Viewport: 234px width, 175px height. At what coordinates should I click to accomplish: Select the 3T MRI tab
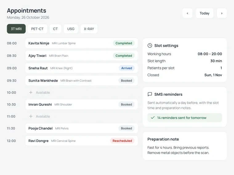click(16, 29)
